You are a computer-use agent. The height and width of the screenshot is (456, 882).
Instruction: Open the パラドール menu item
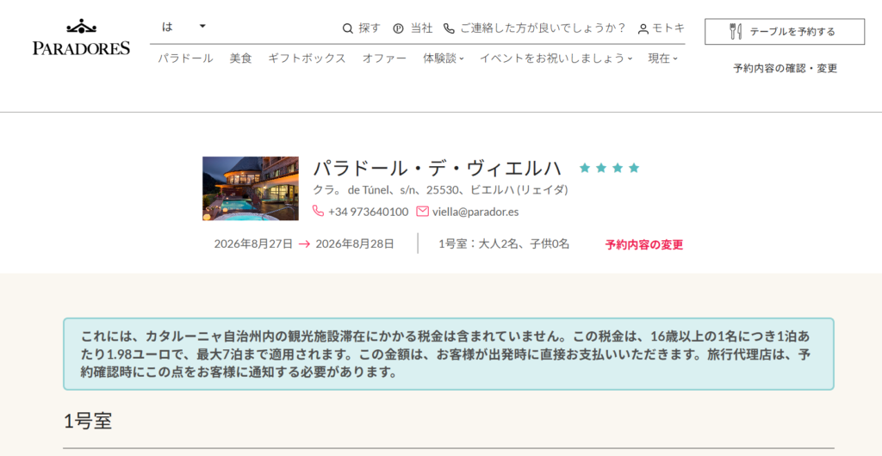pyautogui.click(x=185, y=59)
